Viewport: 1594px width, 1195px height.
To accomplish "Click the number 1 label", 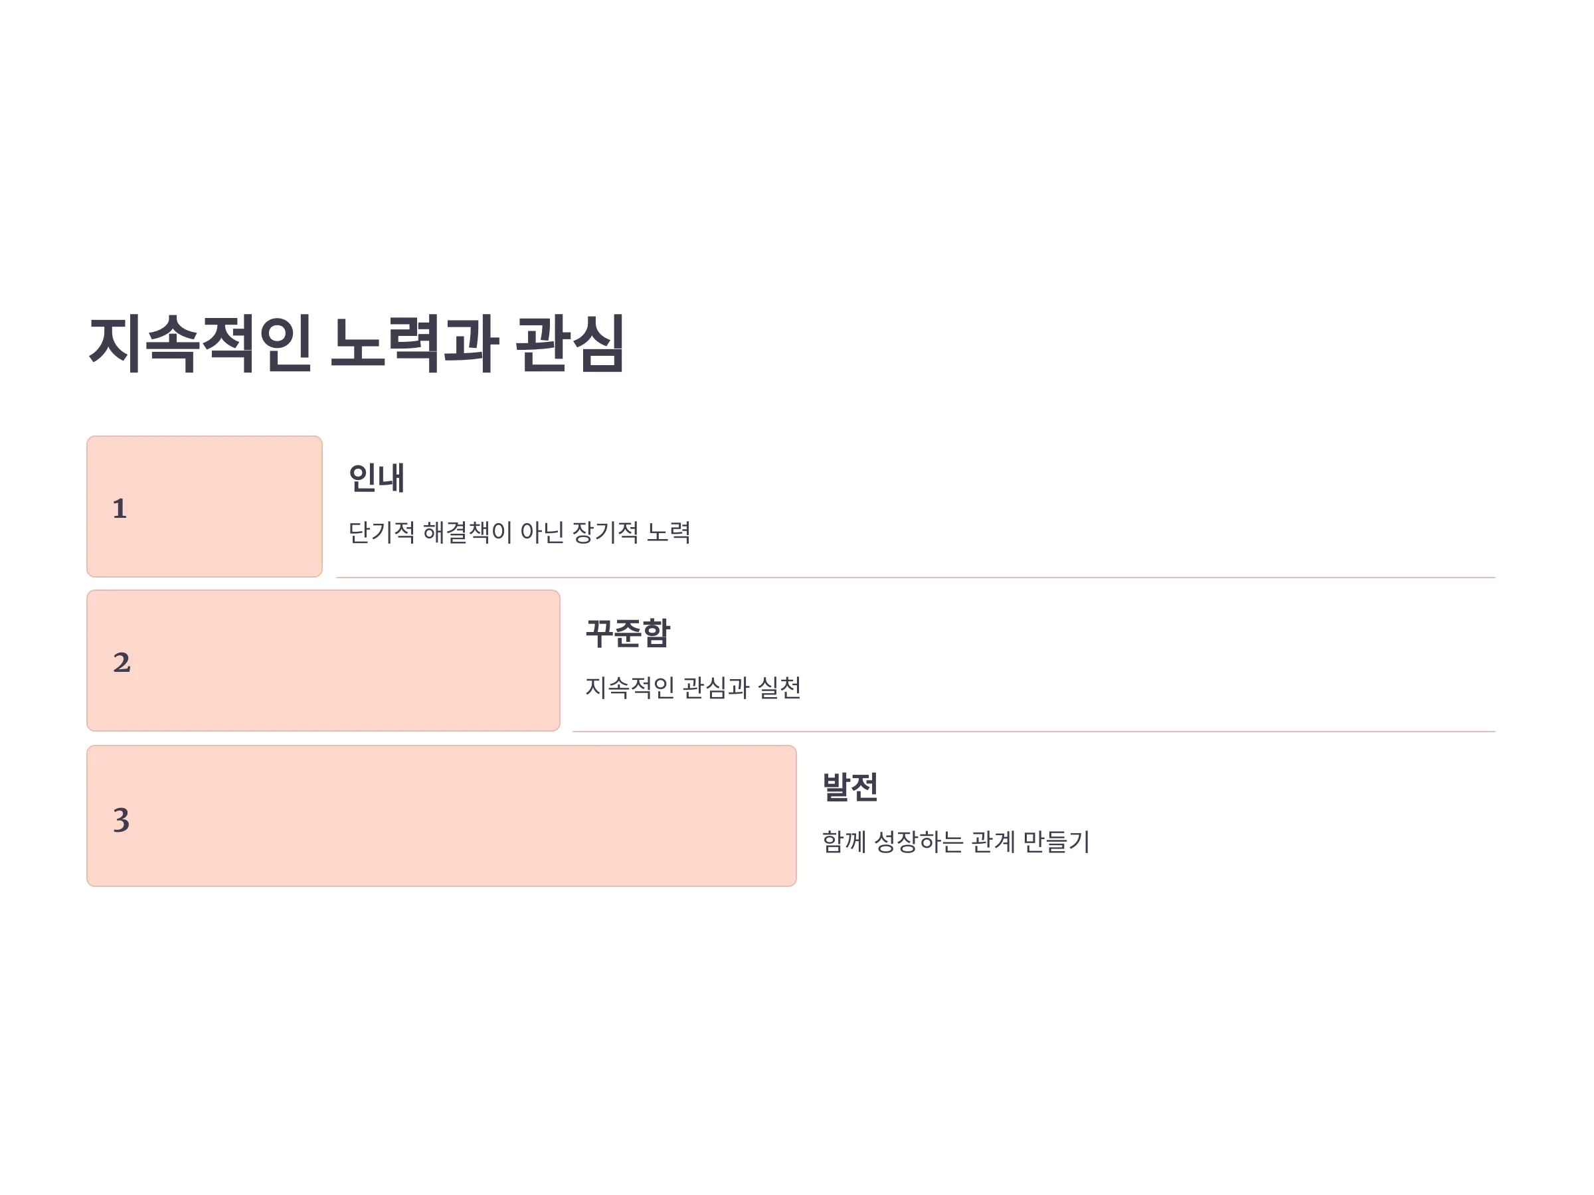I will [x=120, y=509].
